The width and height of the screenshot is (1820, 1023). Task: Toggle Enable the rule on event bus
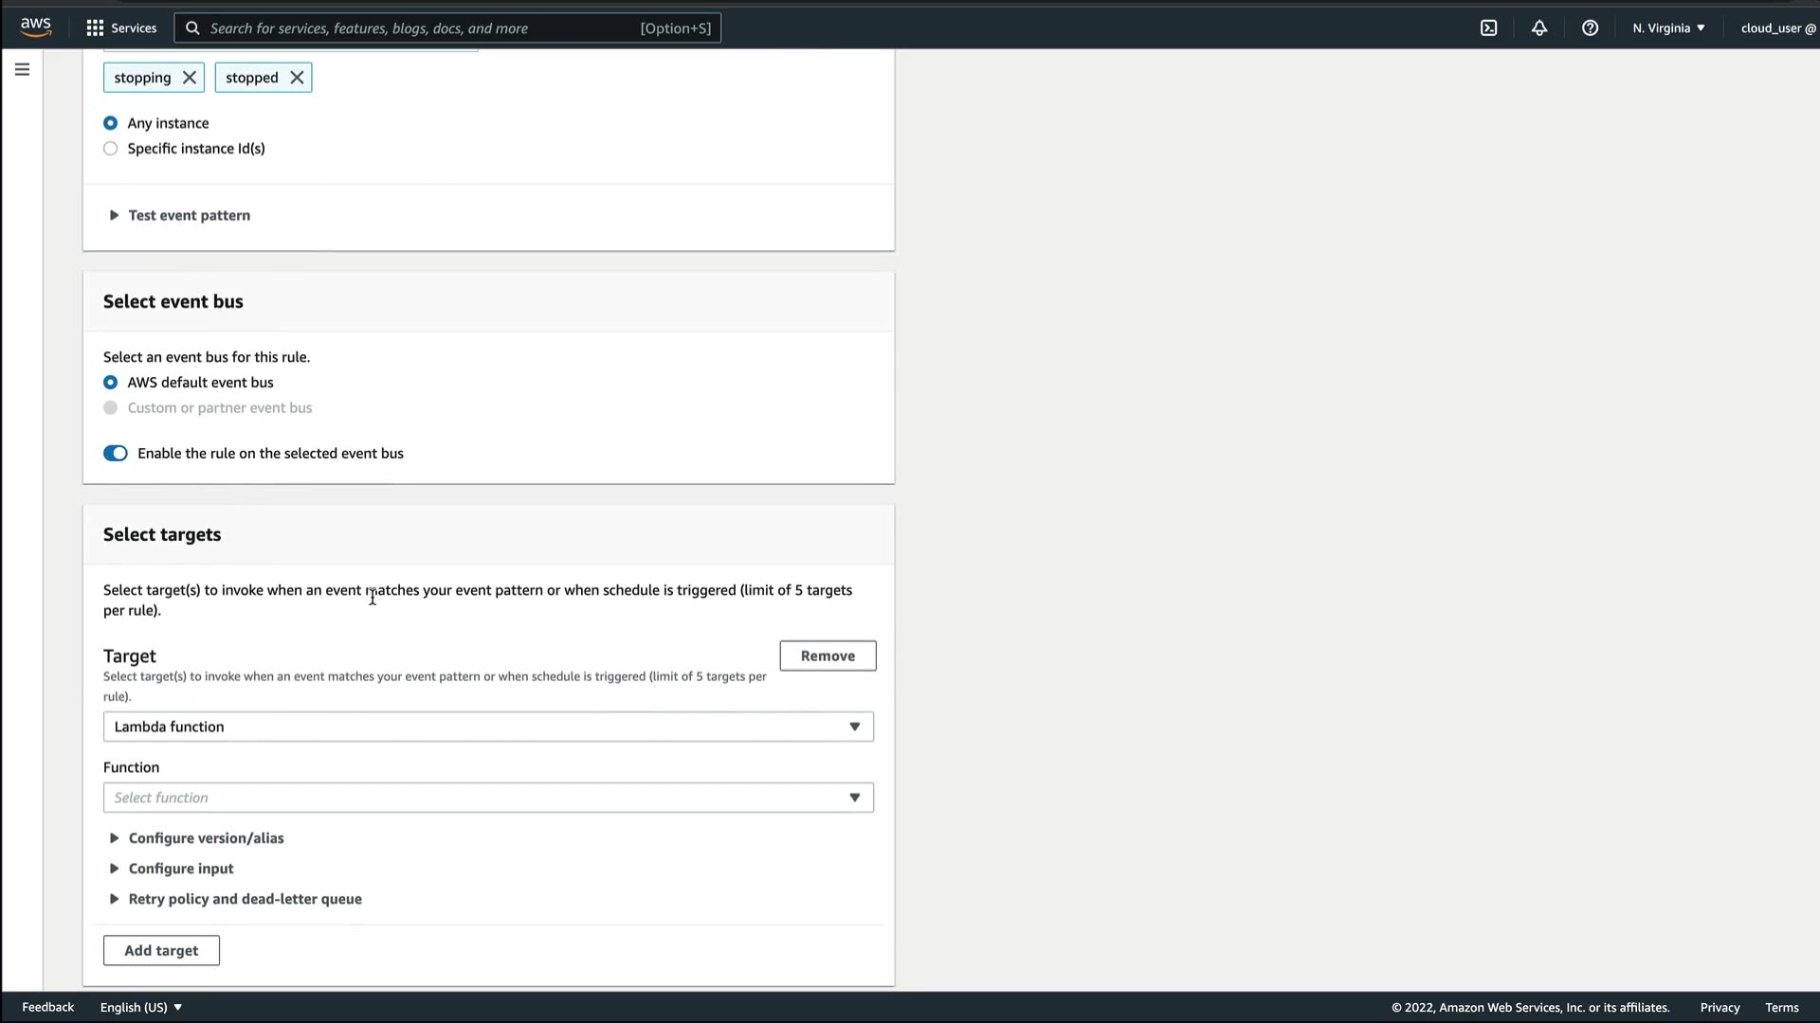[x=116, y=454]
